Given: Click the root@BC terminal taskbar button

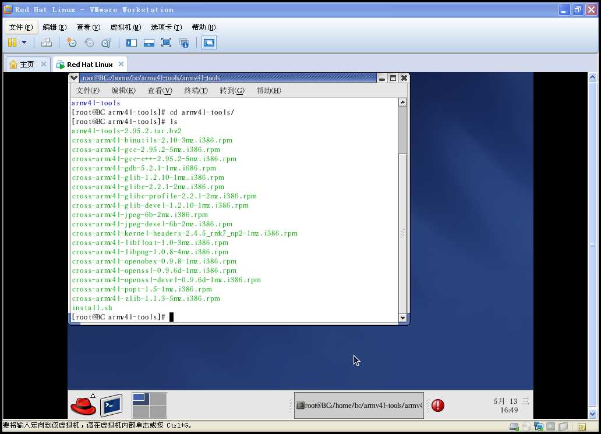Looking at the screenshot, I should [x=359, y=405].
